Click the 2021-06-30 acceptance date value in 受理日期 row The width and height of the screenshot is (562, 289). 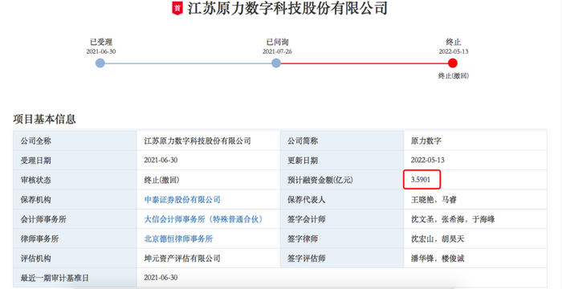[161, 161]
